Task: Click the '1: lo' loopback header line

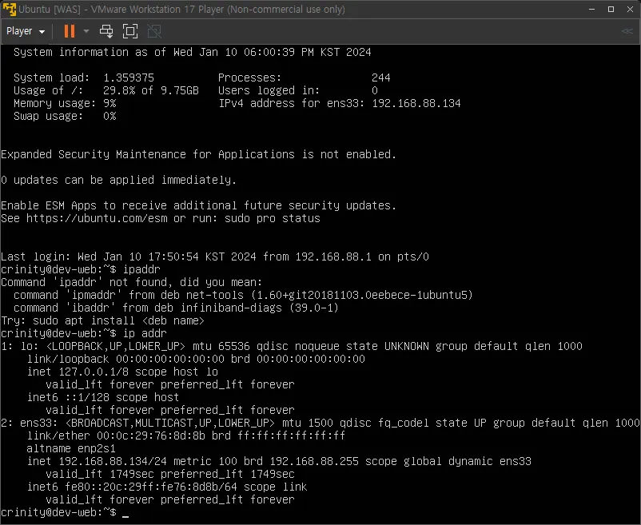Action: (x=292, y=346)
